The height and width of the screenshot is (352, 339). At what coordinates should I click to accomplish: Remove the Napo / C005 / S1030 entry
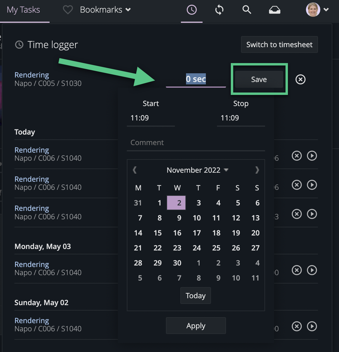click(300, 79)
